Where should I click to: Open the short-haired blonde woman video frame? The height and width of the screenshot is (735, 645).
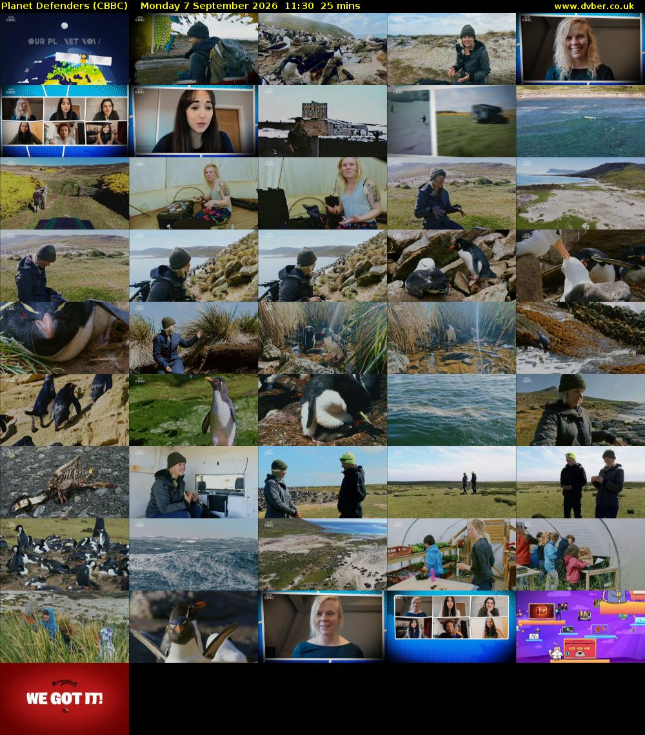322,626
